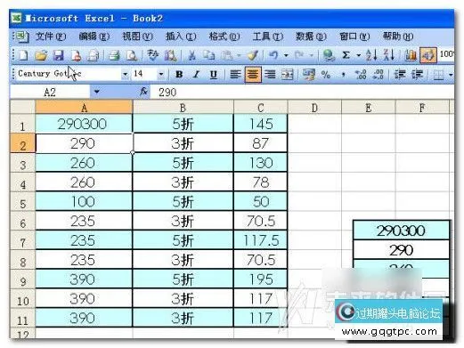Image resolution: width=464 pixels, height=348 pixels.
Task: Toggle the active Center alignment button
Action: pyautogui.click(x=253, y=74)
